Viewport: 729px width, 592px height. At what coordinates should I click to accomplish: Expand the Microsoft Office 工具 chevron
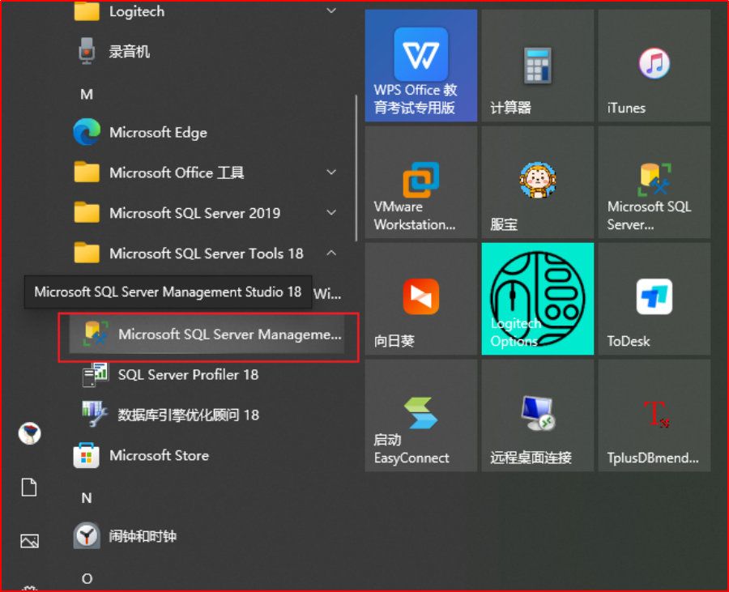pos(331,172)
